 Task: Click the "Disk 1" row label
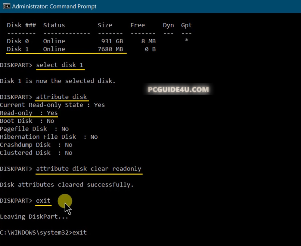pyautogui.click(x=18, y=49)
